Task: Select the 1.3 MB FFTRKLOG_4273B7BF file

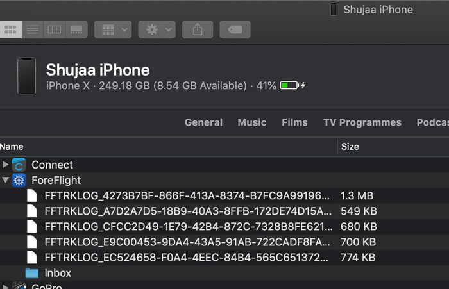Action: 186,195
